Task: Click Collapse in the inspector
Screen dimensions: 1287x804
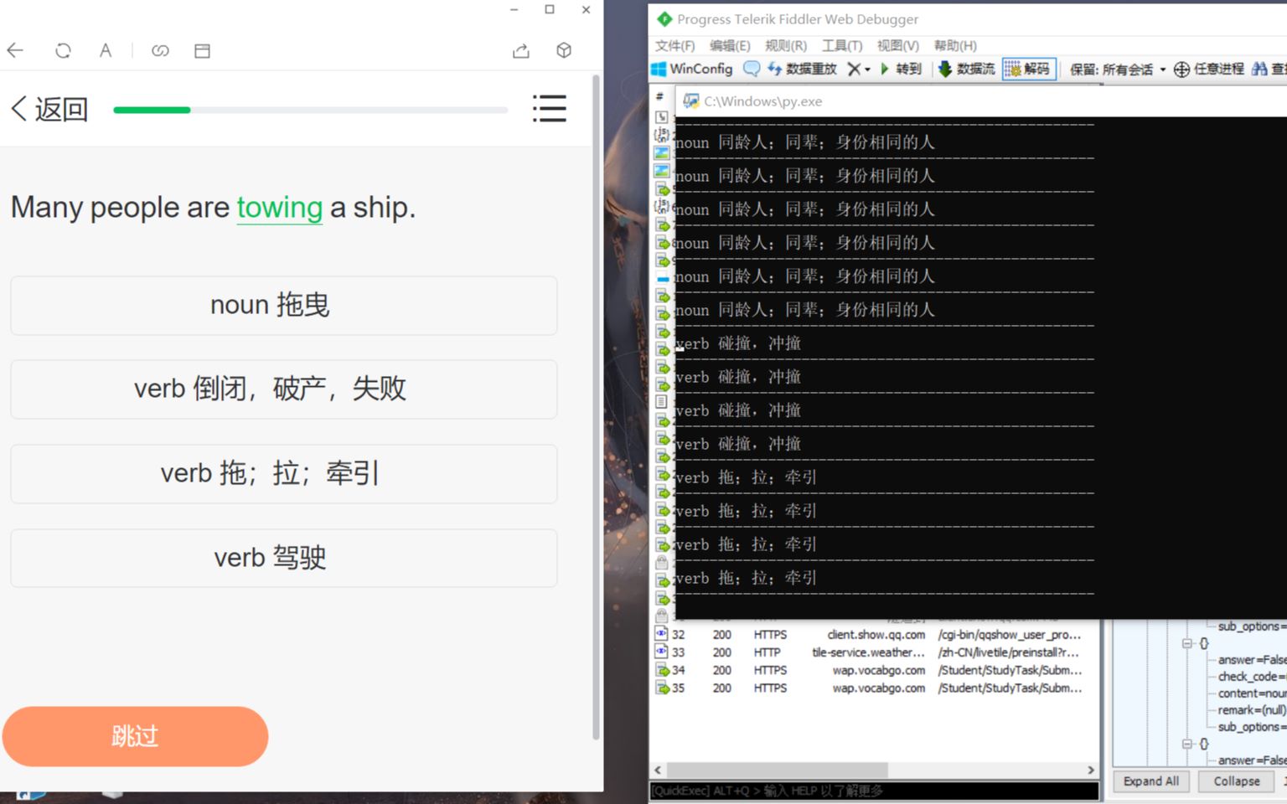Action: 1236,781
